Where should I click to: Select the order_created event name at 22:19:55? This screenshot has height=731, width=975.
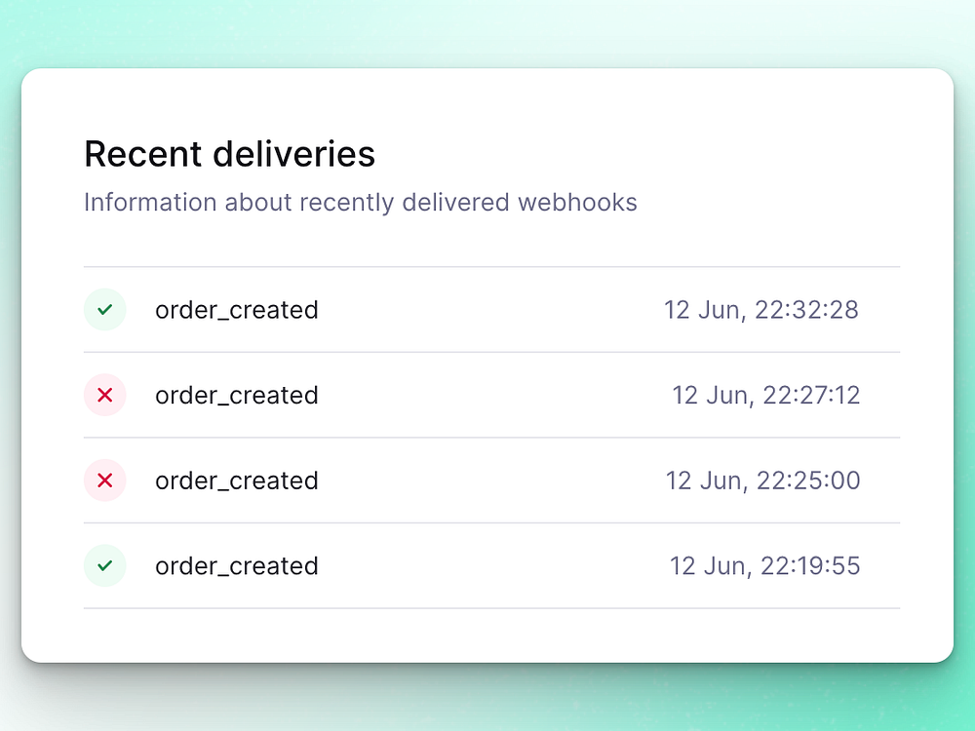237,565
